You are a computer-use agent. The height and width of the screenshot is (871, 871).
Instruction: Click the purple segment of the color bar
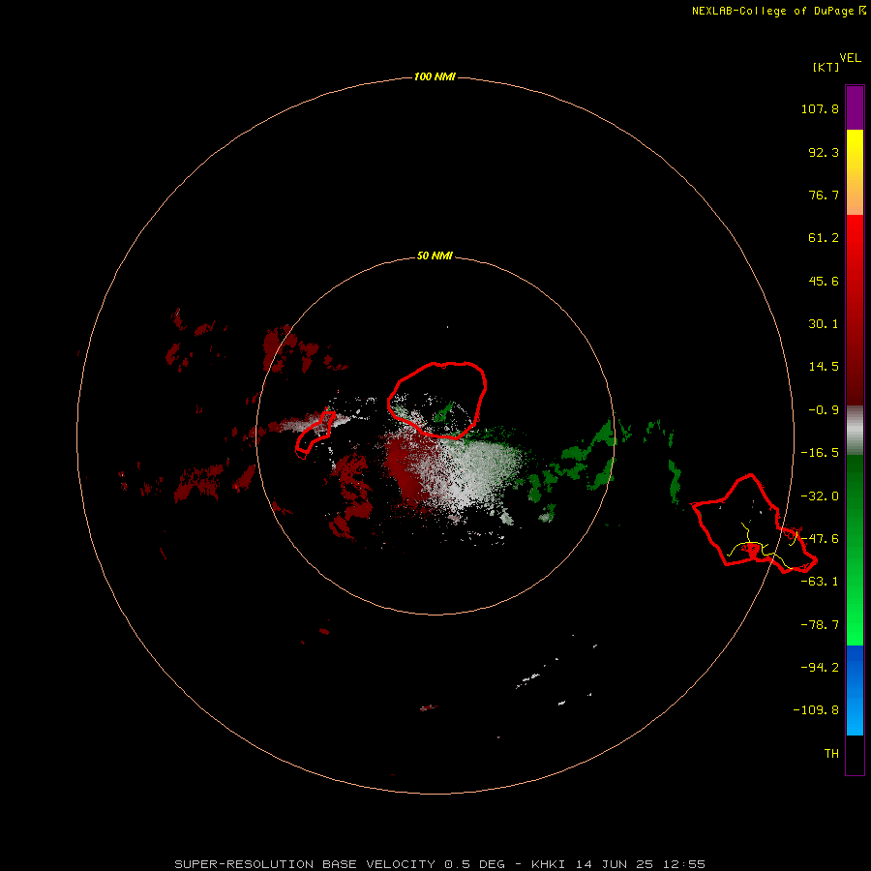coord(855,107)
